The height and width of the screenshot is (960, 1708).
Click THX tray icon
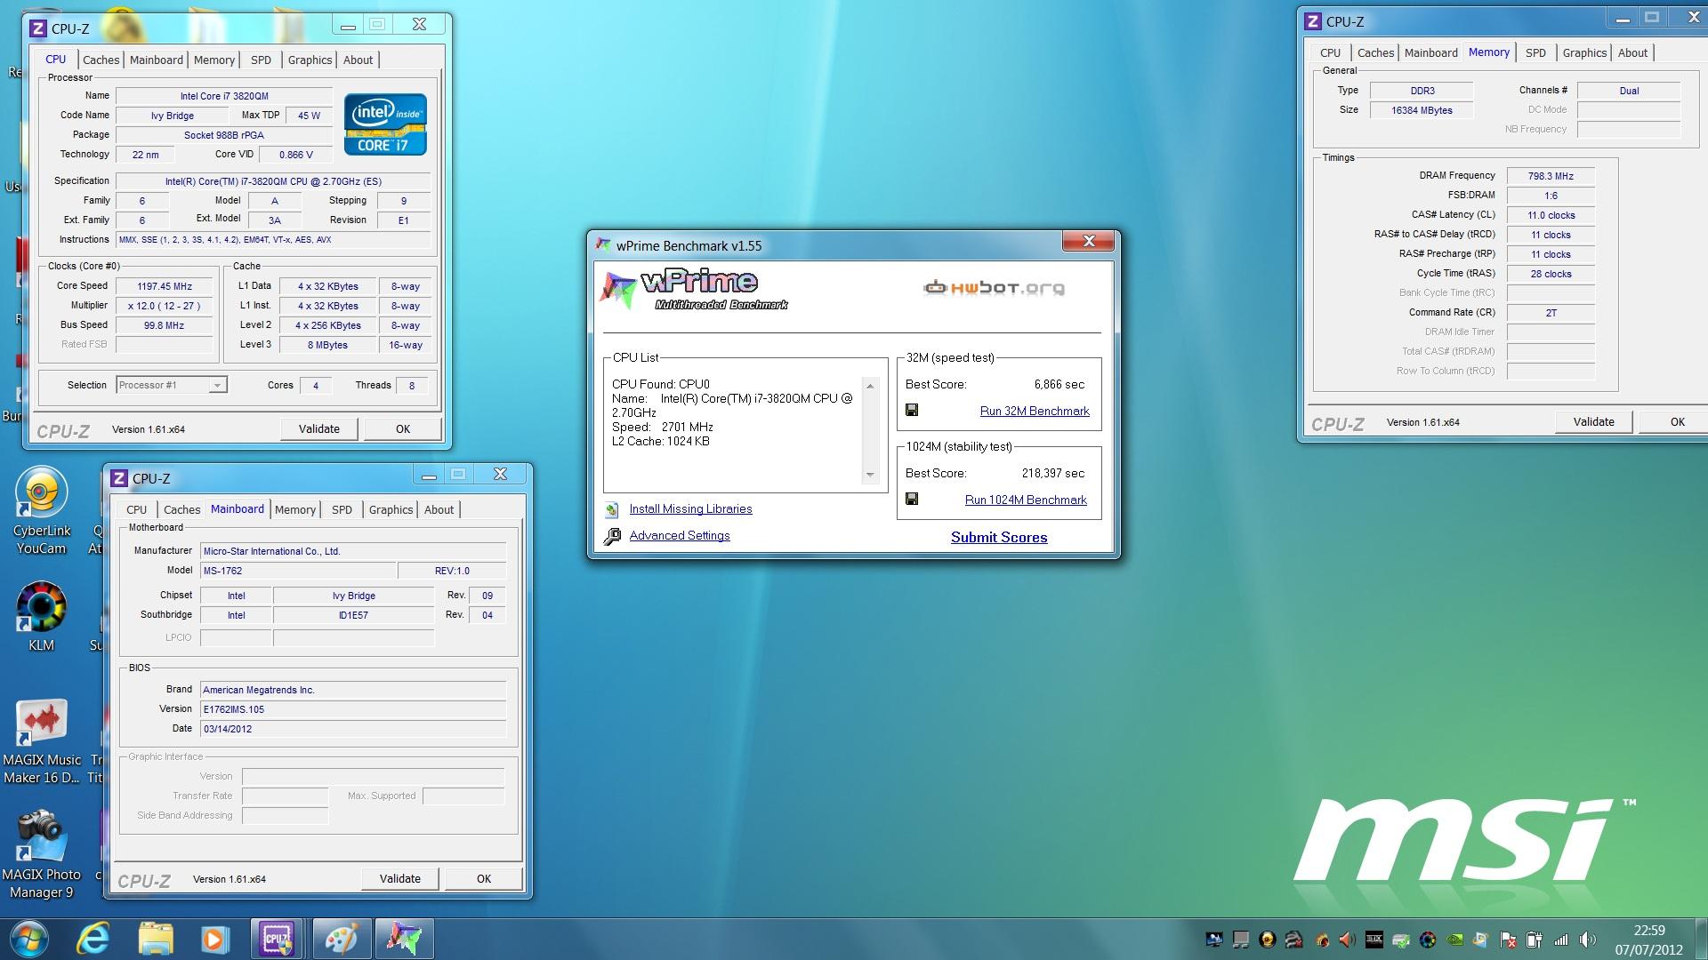[x=1374, y=940]
